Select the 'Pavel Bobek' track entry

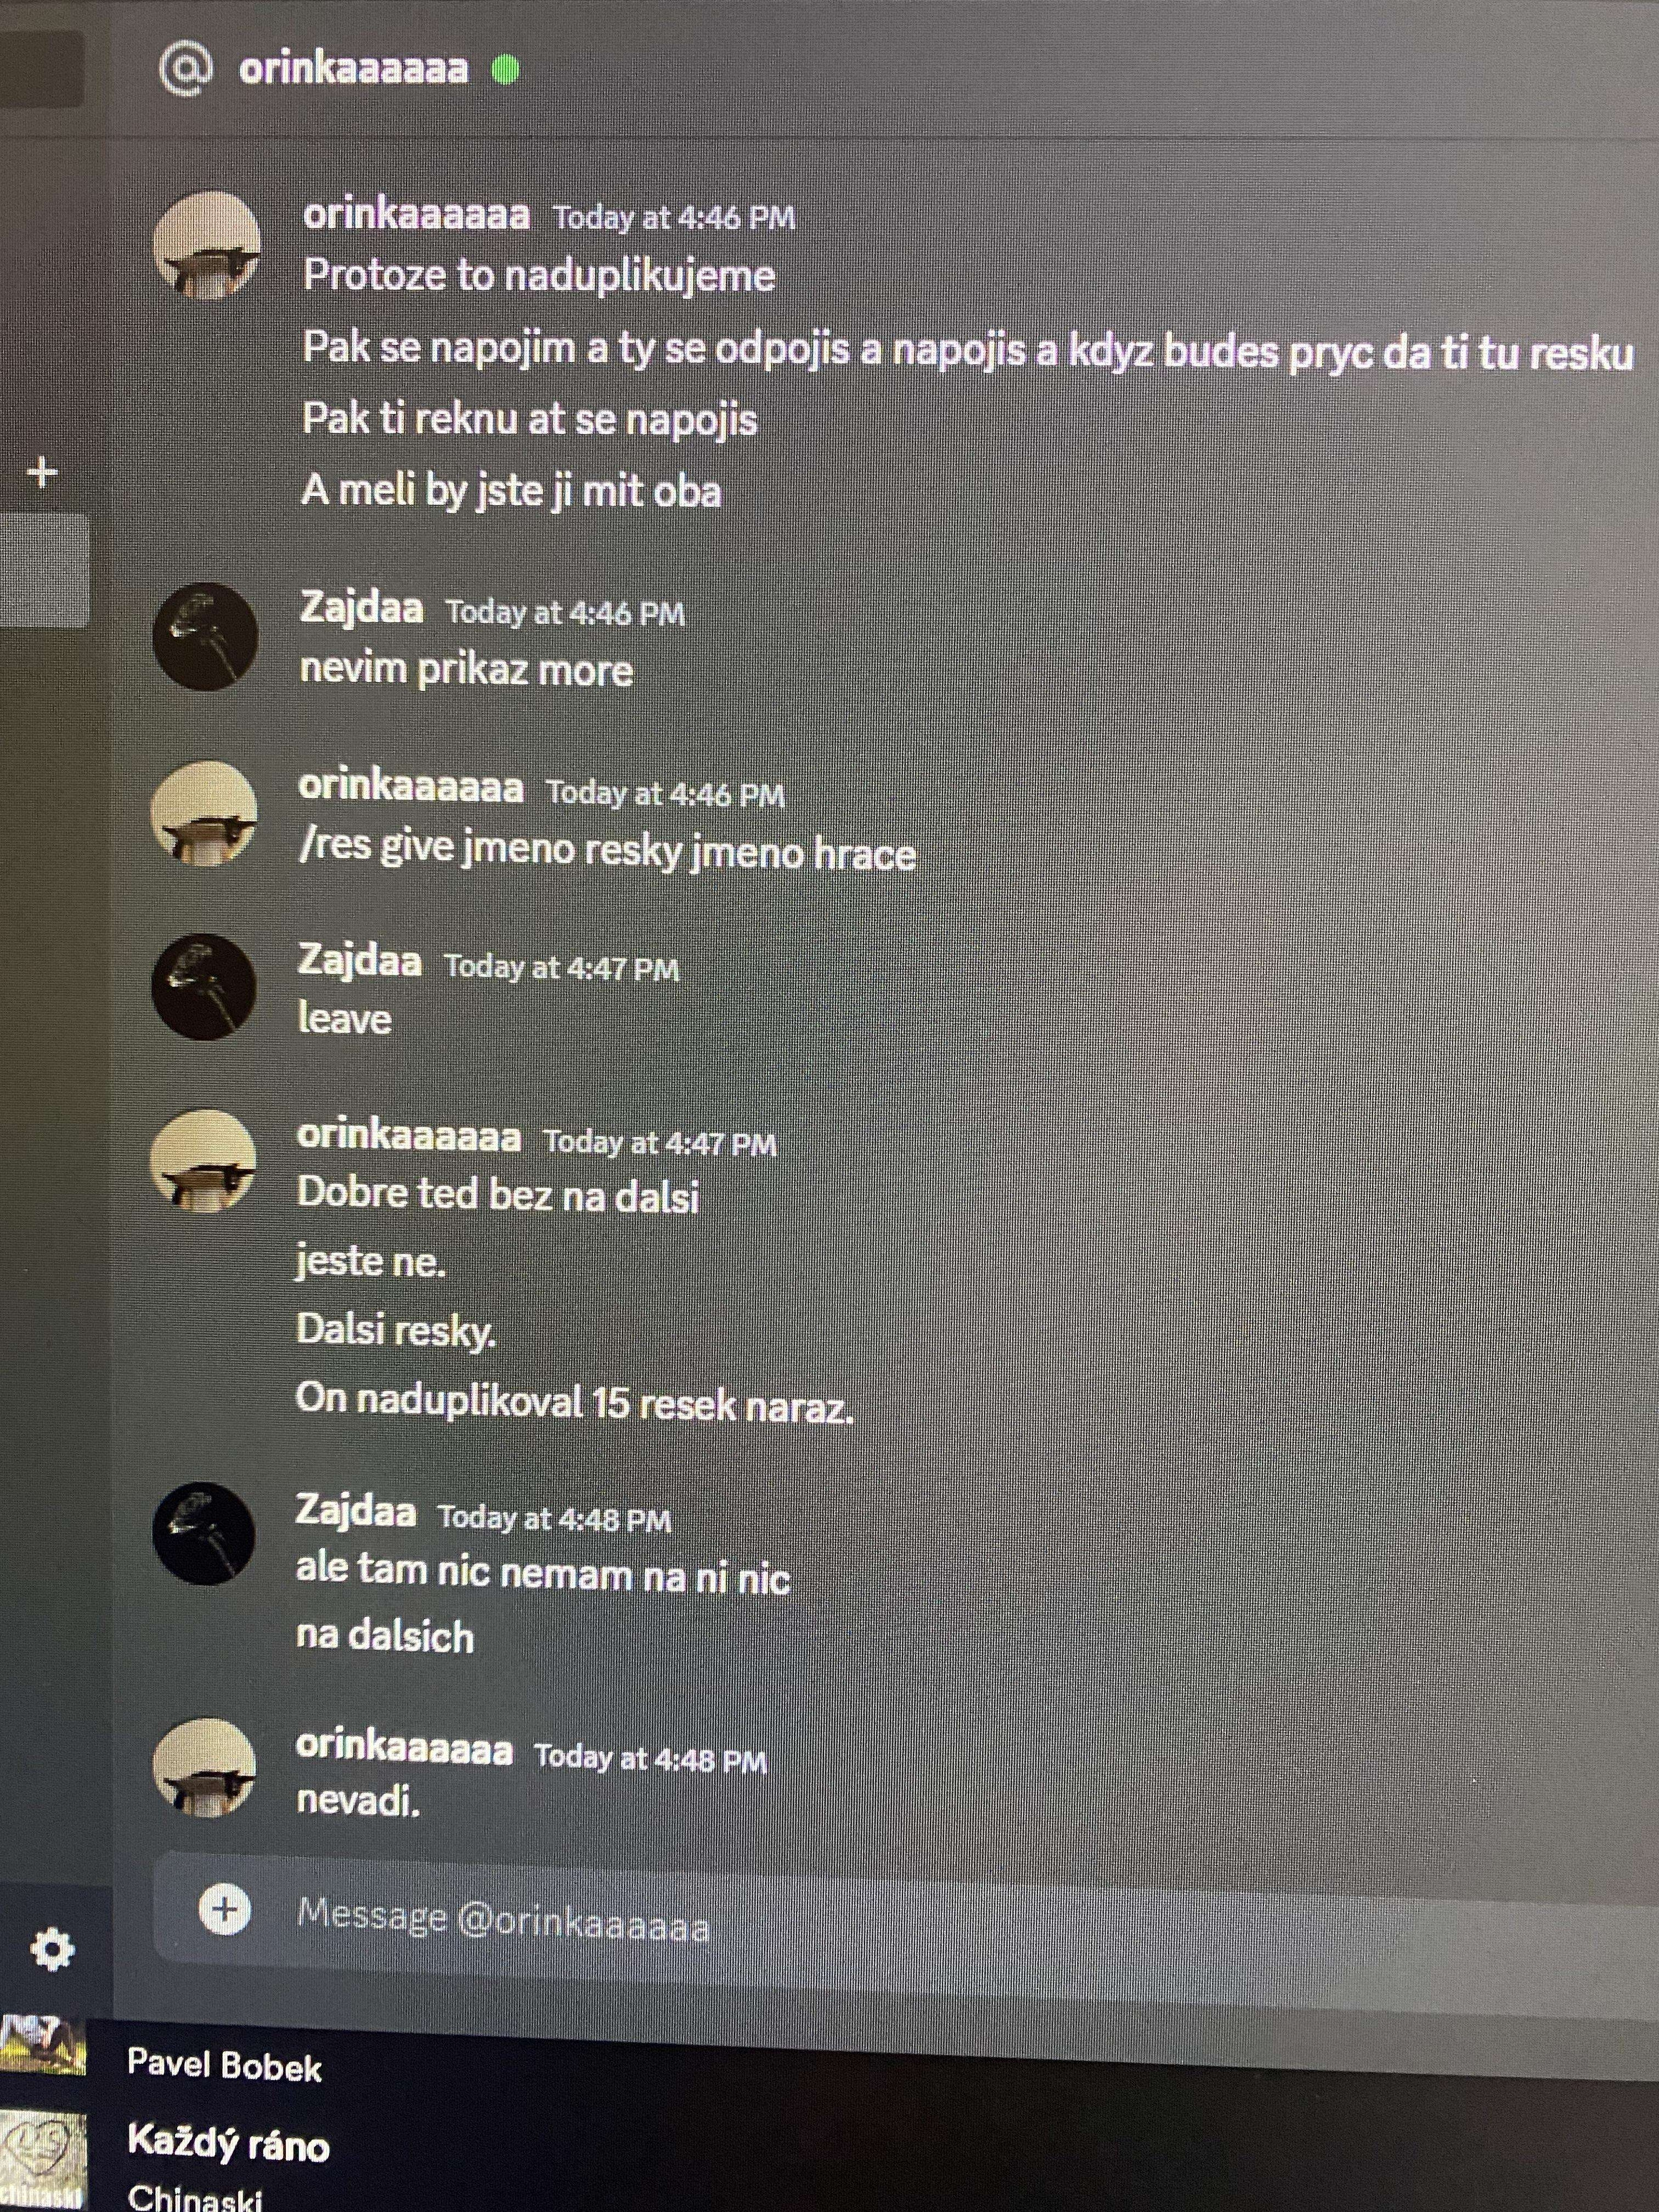click(x=225, y=2067)
